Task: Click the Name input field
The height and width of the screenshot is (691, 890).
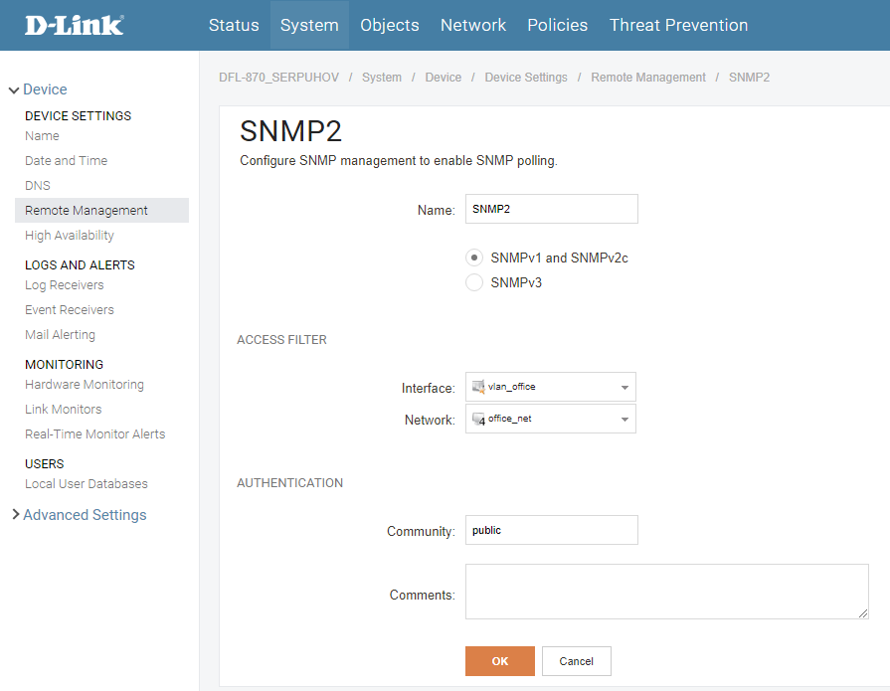Action: [x=551, y=209]
